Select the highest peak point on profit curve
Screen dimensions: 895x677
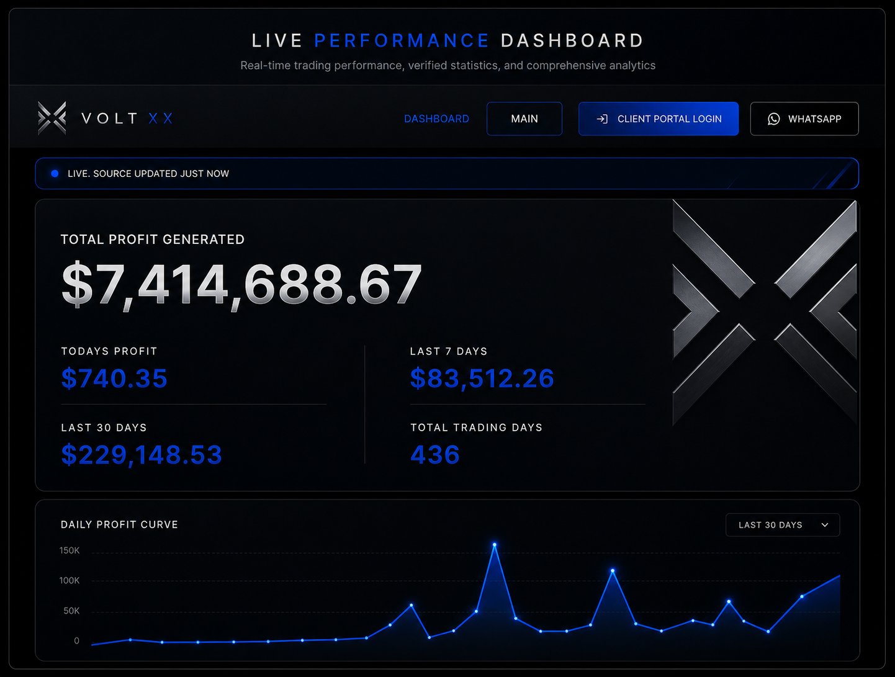pos(495,545)
